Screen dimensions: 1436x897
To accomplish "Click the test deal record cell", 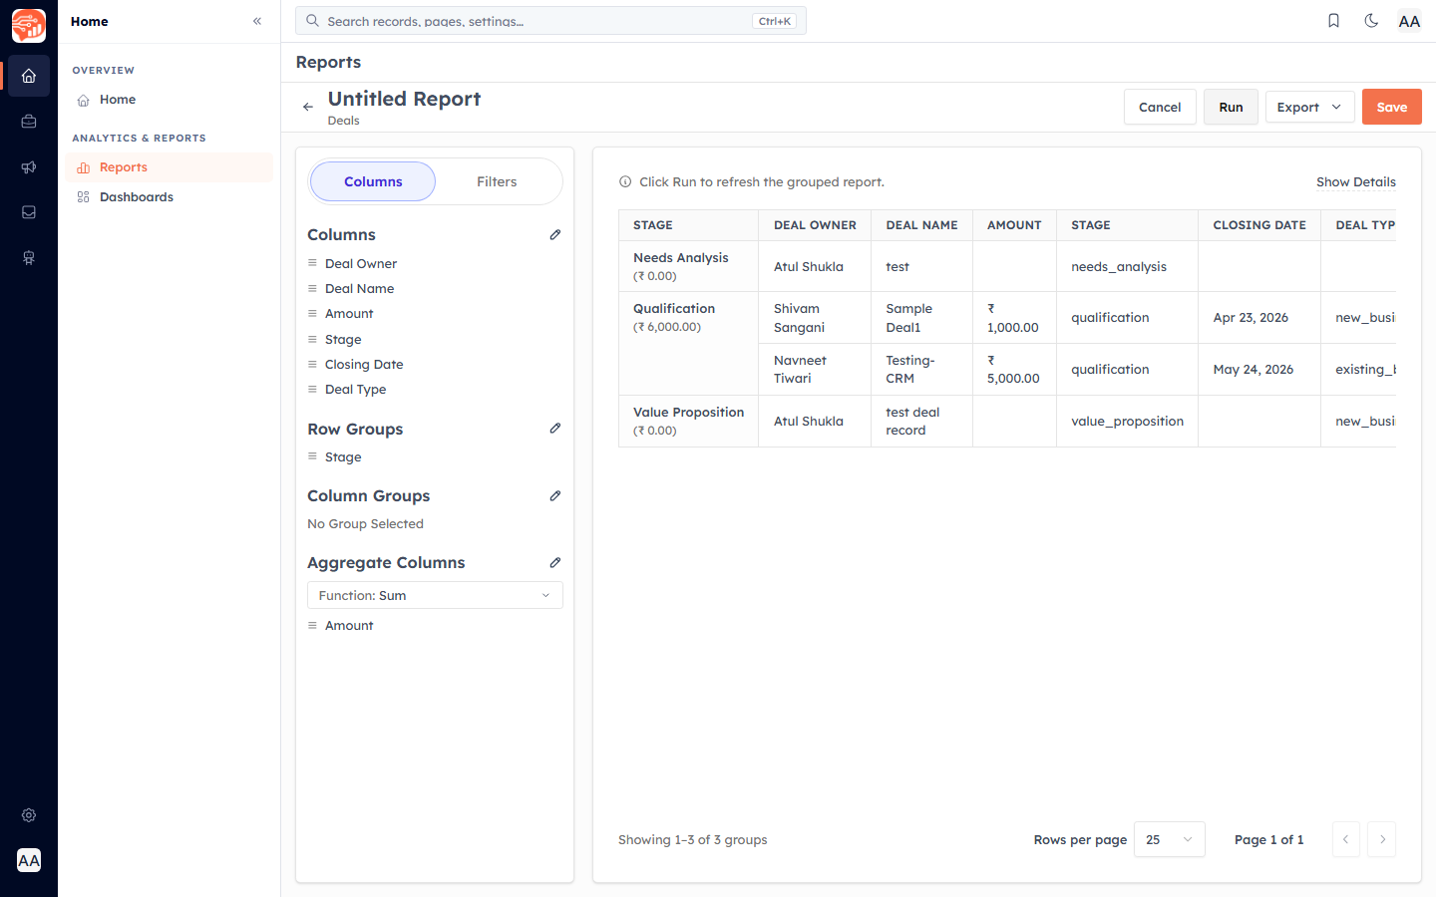I will click(x=921, y=421).
